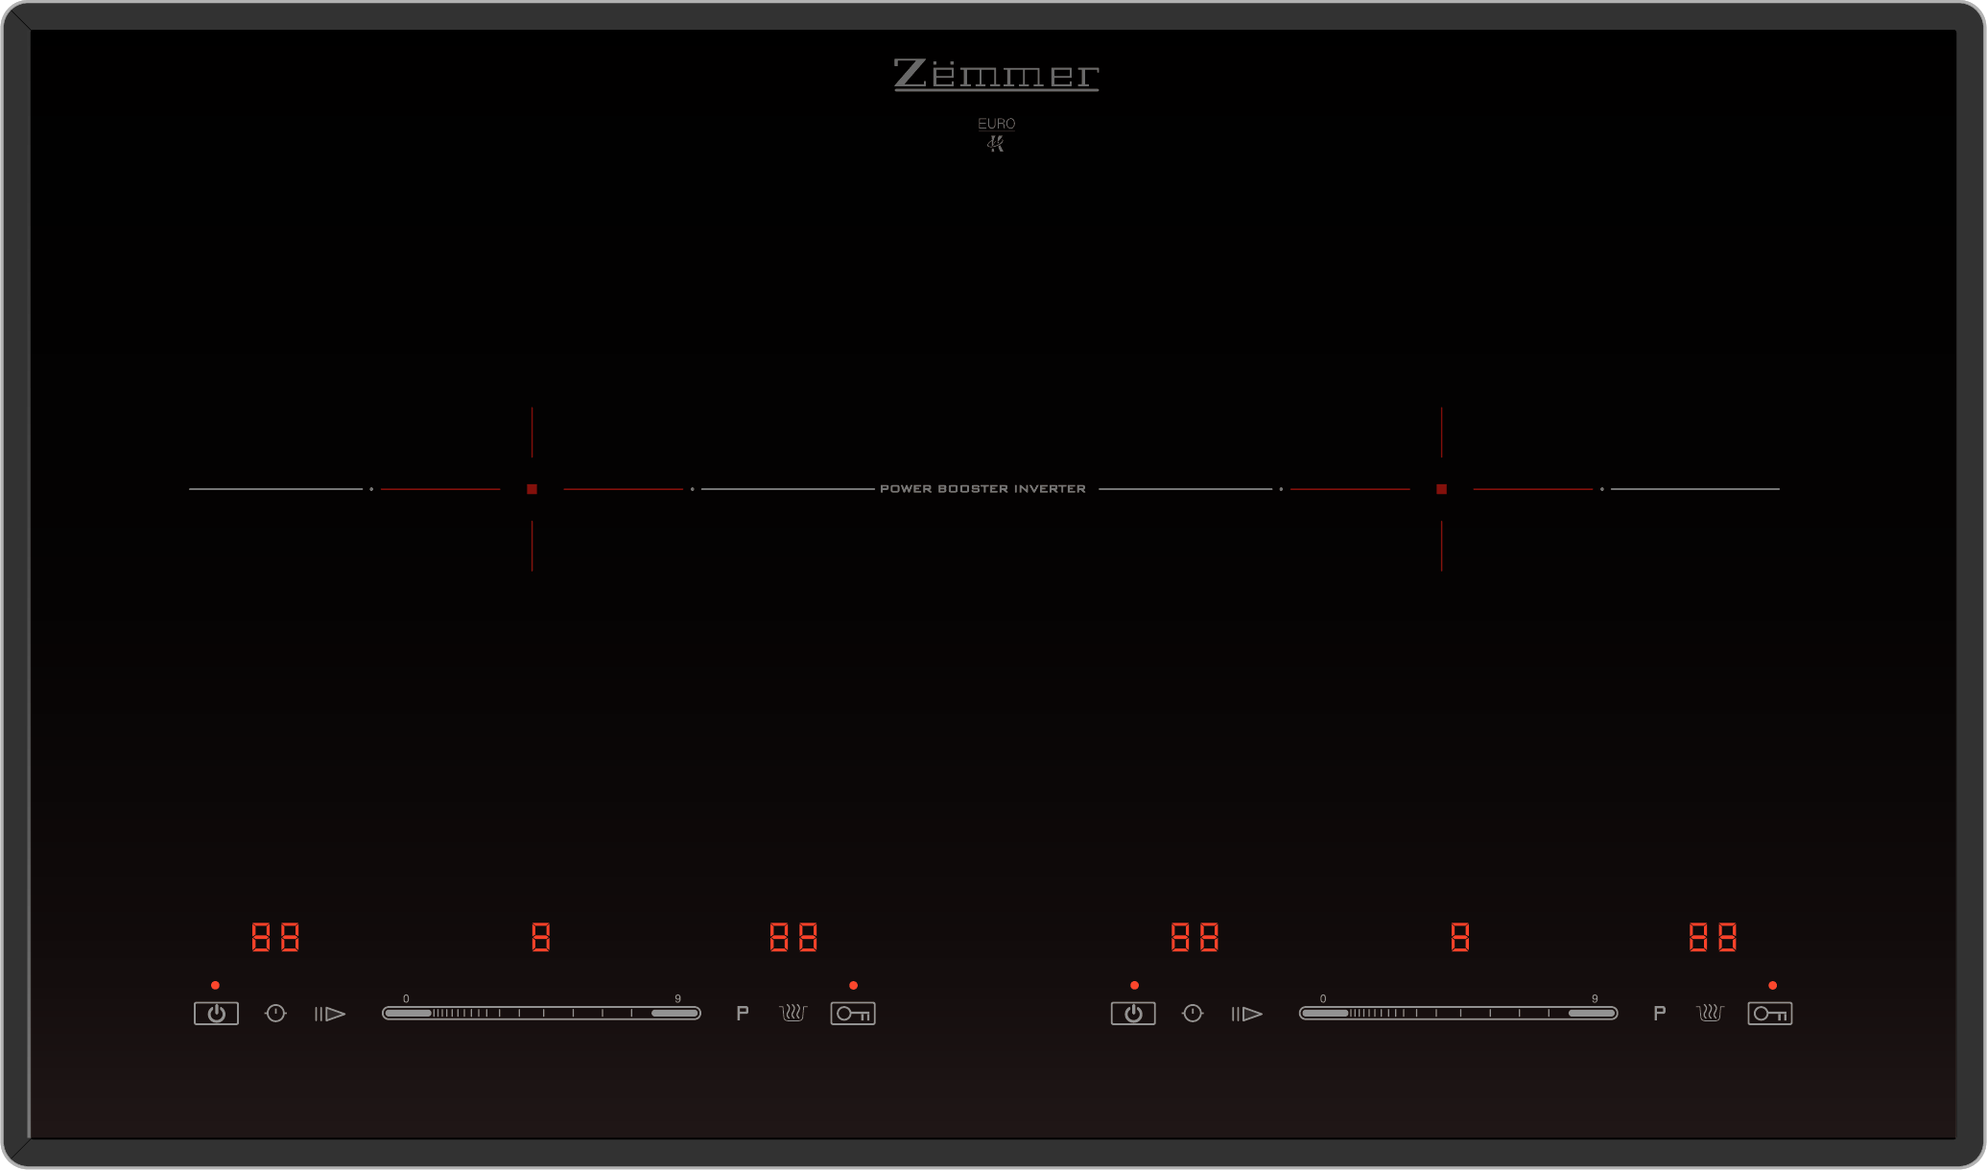Screen dimensions: 1987x1170
Task: Click the Zemmer brand logo
Action: tap(996, 74)
